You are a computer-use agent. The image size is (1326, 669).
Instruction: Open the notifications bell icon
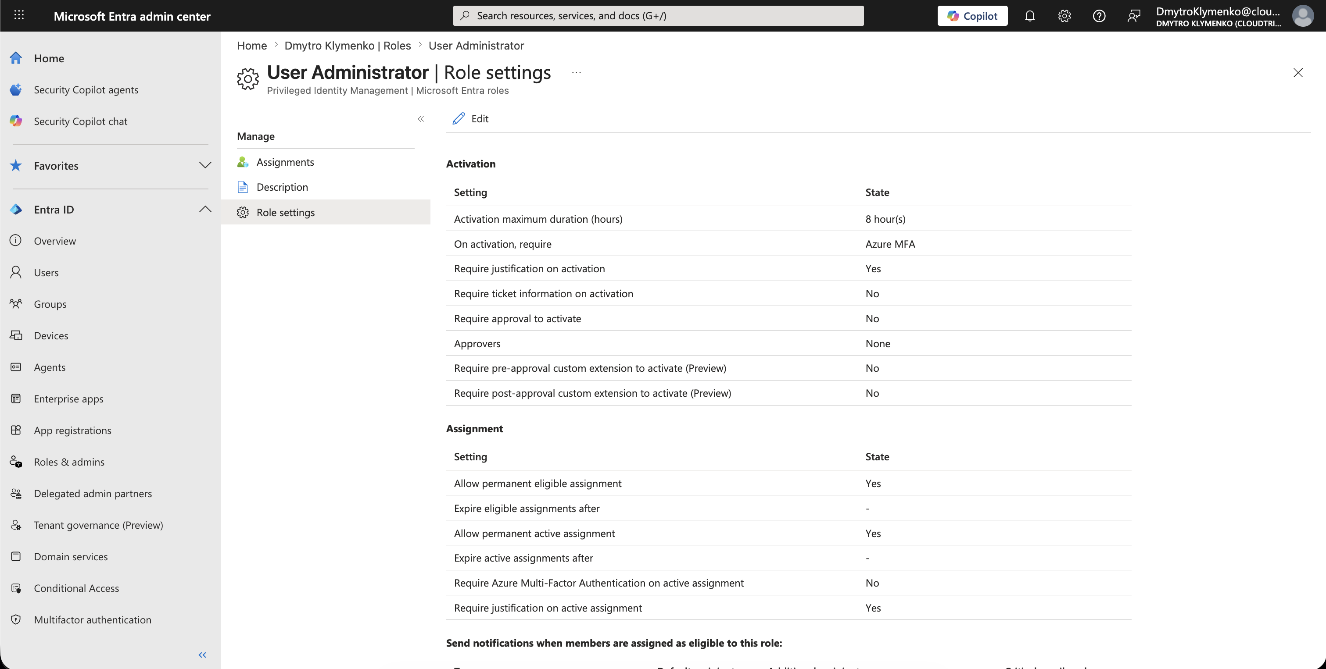[1029, 16]
